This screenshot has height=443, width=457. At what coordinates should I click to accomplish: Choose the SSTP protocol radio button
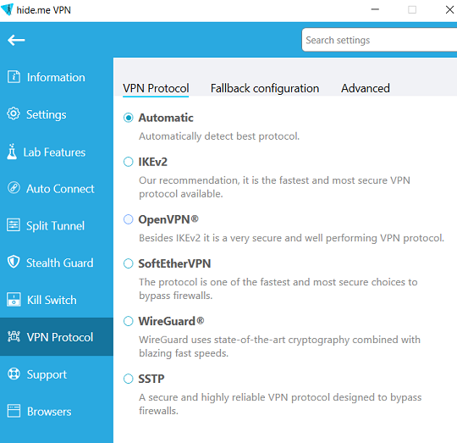[129, 379]
